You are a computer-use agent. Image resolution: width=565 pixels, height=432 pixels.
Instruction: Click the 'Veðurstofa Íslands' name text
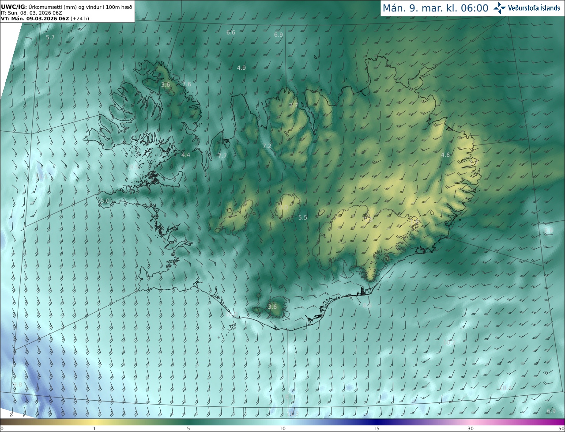(x=534, y=8)
